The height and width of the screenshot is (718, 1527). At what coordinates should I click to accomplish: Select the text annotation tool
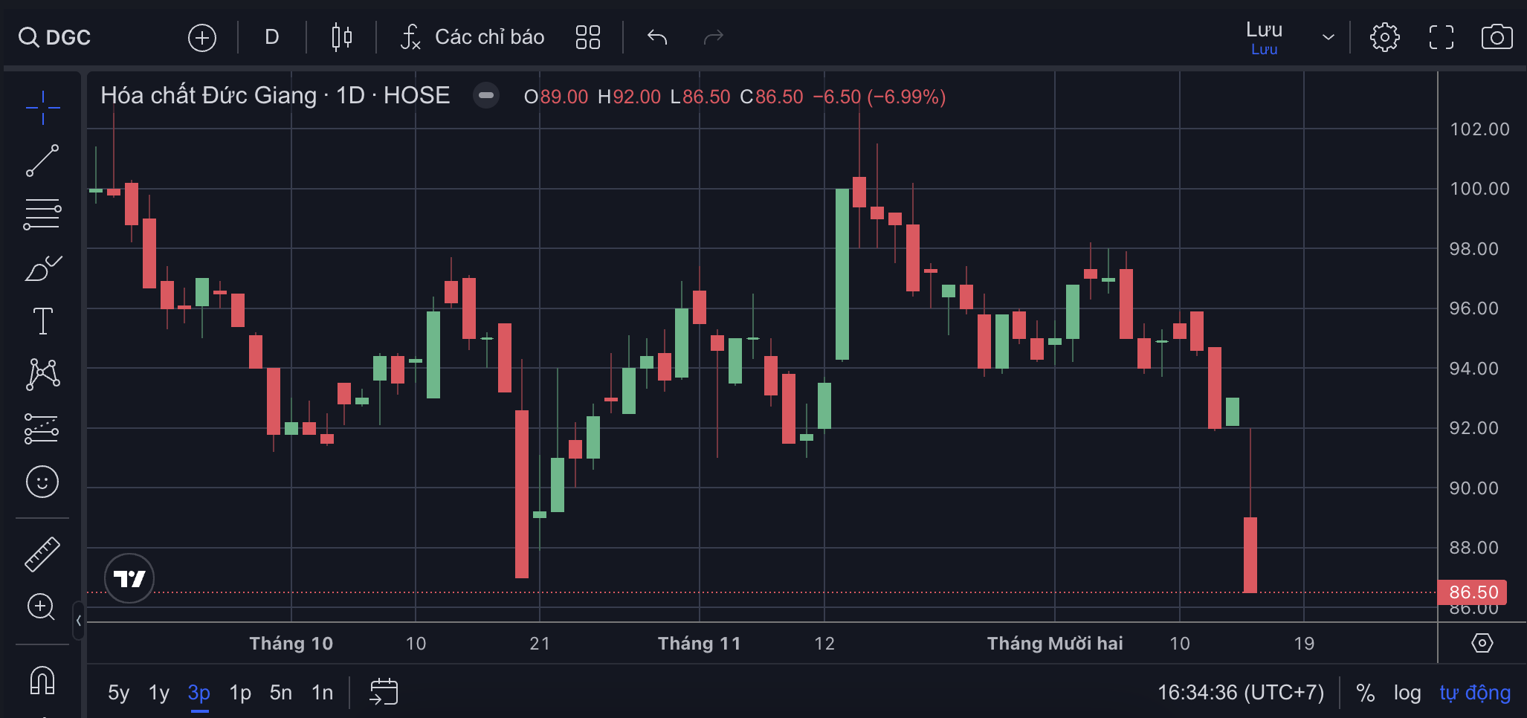click(x=42, y=321)
